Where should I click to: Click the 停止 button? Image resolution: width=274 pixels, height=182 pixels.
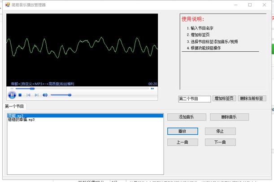pos(220,131)
